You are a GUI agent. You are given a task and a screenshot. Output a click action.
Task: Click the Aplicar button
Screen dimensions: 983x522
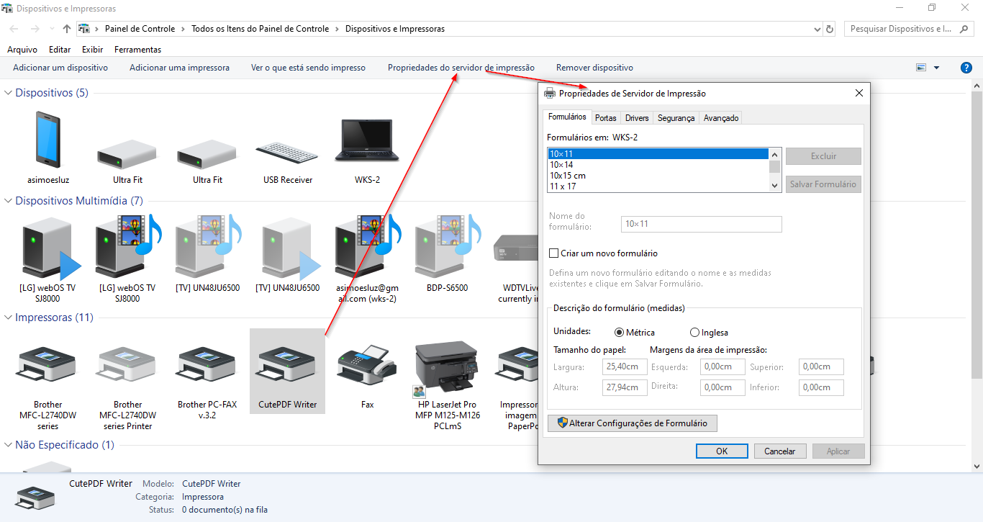[838, 451]
